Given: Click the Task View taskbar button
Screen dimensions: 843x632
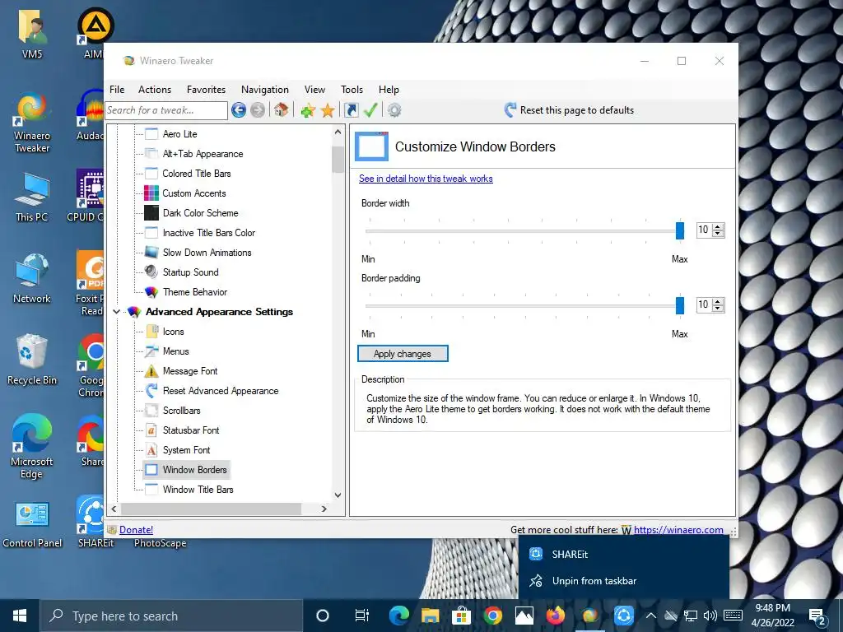Looking at the screenshot, I should 362,616.
